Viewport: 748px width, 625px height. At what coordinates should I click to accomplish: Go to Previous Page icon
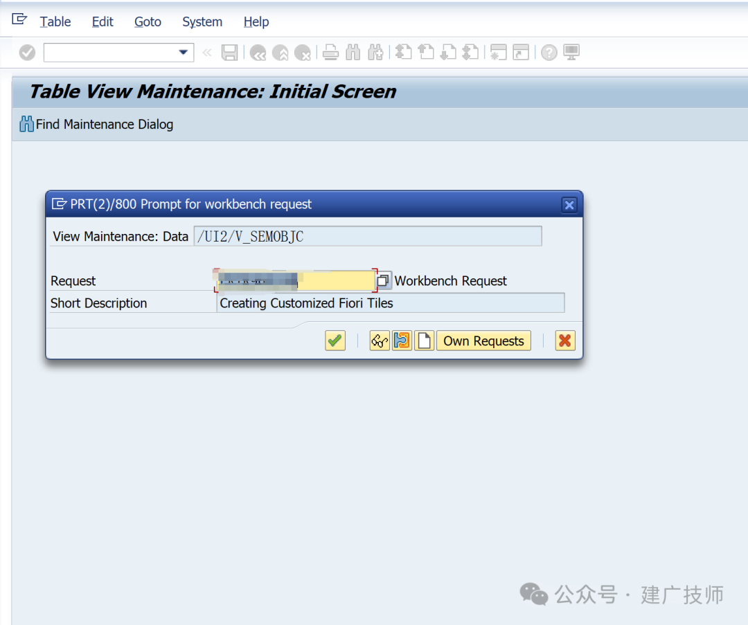coord(426,53)
